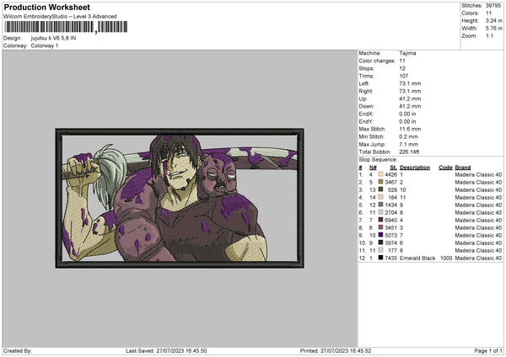
Task: Click Madeira Classic 40 brand in stop 1
Action: coord(478,174)
